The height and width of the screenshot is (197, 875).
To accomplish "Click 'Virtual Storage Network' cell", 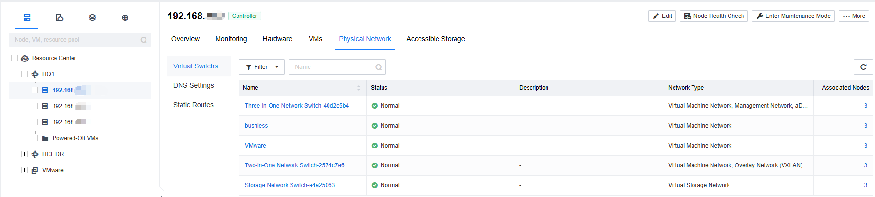I will click(x=699, y=185).
